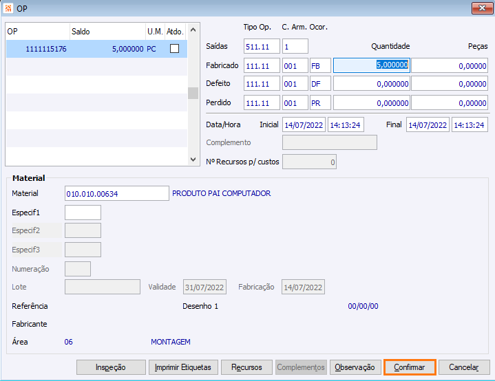The width and height of the screenshot is (495, 381).
Task: Click the Saldo column header
Action: (x=107, y=32)
